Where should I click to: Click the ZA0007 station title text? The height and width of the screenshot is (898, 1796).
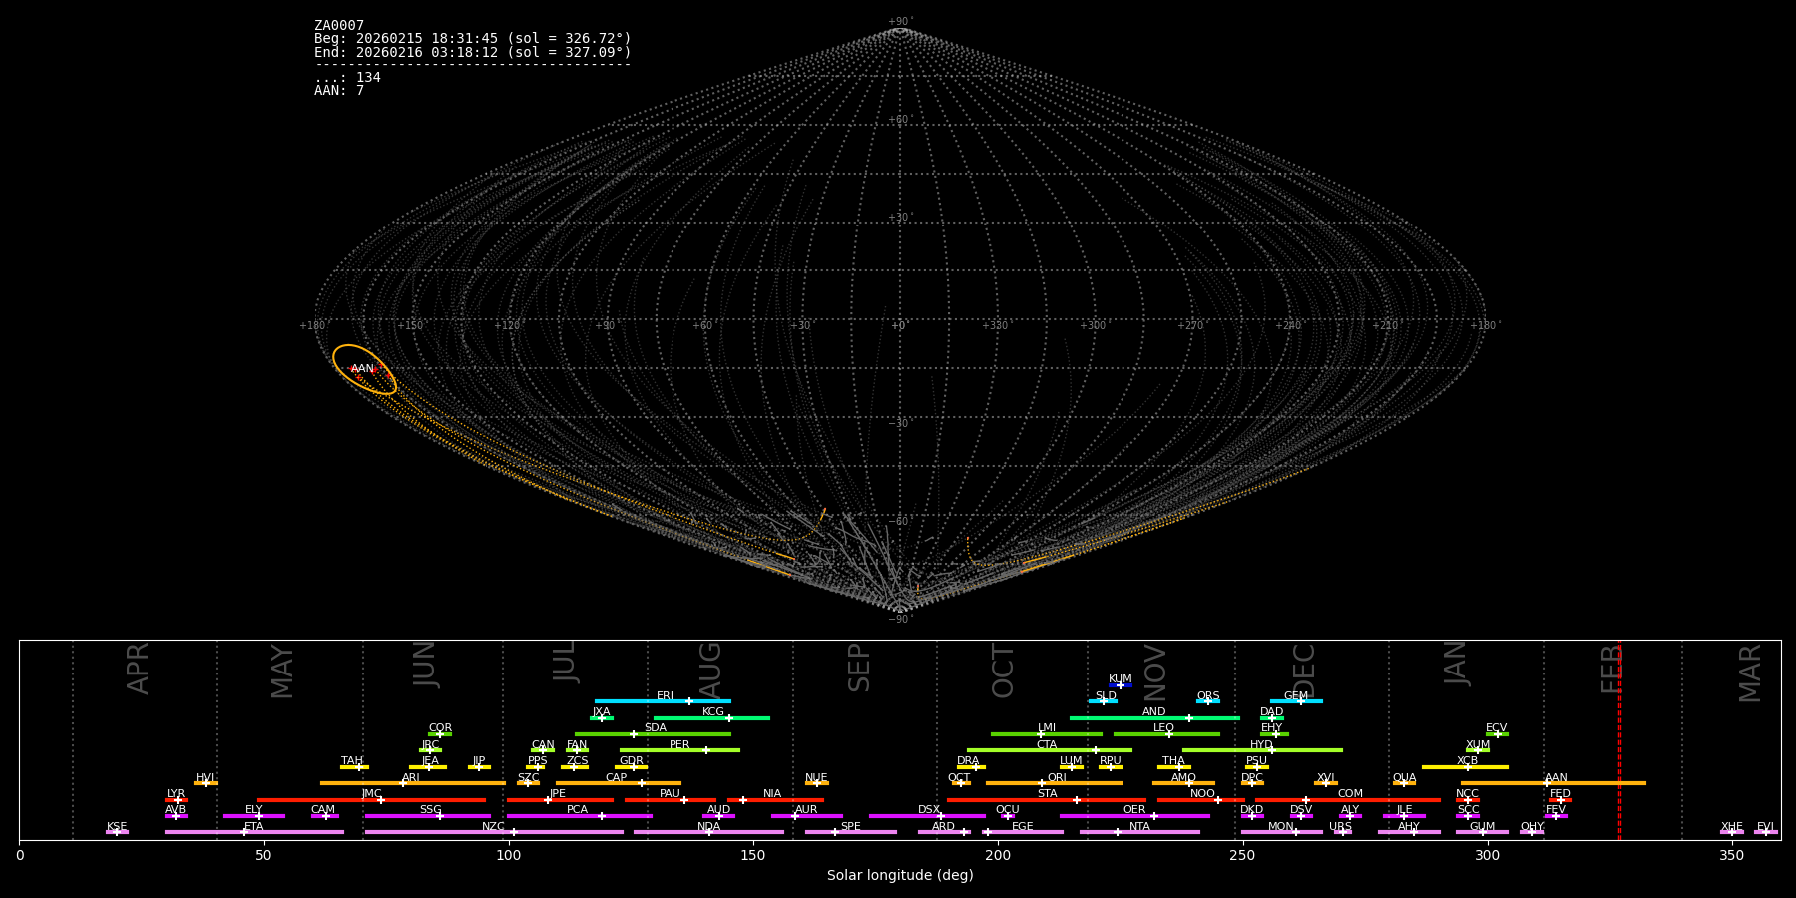(x=339, y=26)
